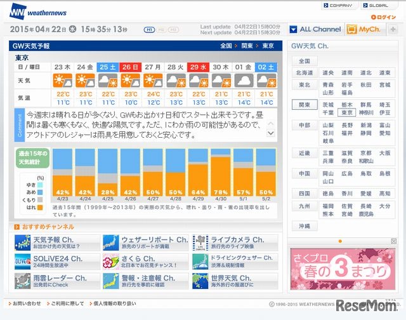Open the 雨雲レーダー Ch. icon
The width and height of the screenshot is (406, 320).
click(23, 281)
